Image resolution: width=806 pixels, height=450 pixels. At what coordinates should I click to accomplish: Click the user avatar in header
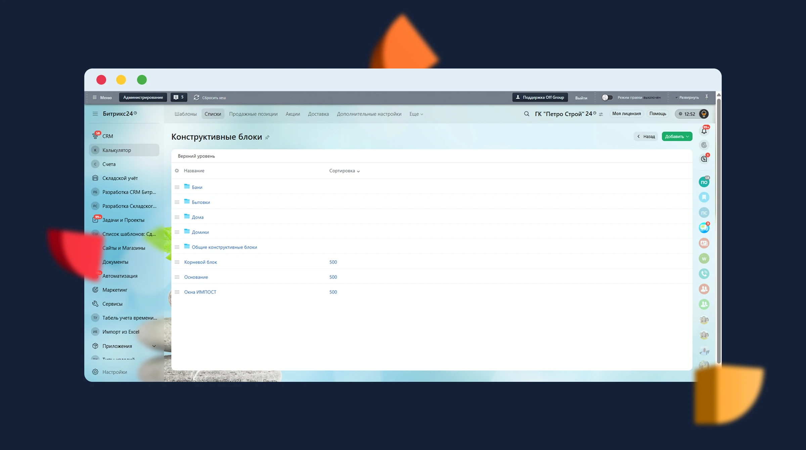[704, 114]
